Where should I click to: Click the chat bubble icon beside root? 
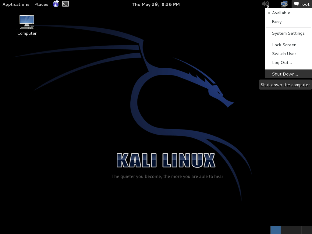pyautogui.click(x=296, y=4)
